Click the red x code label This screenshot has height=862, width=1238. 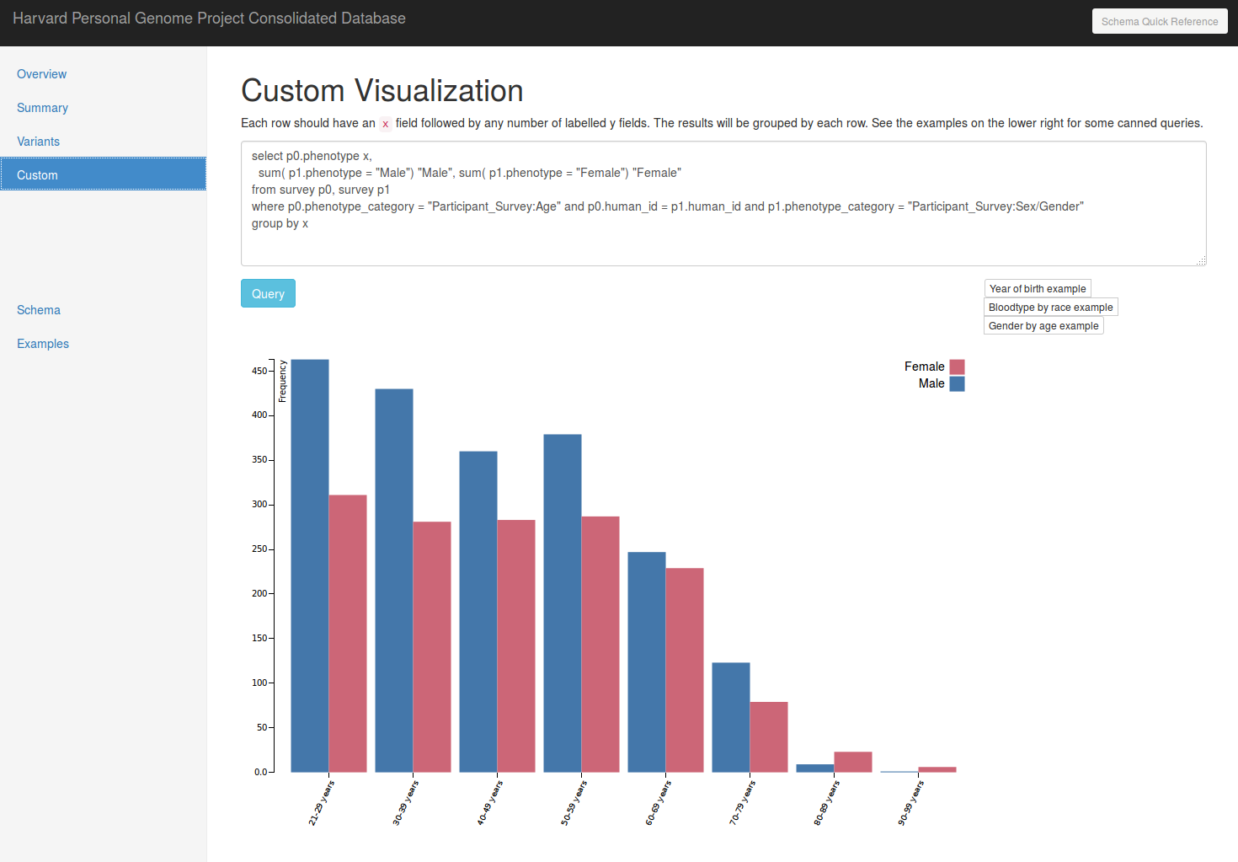click(386, 124)
